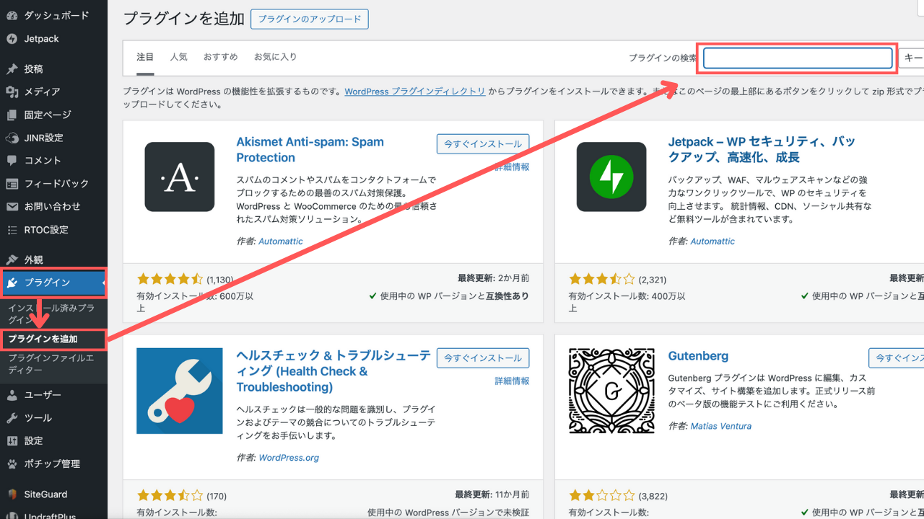The height and width of the screenshot is (519, 924).
Task: Switch to the おすすめ tab
Action: point(220,57)
